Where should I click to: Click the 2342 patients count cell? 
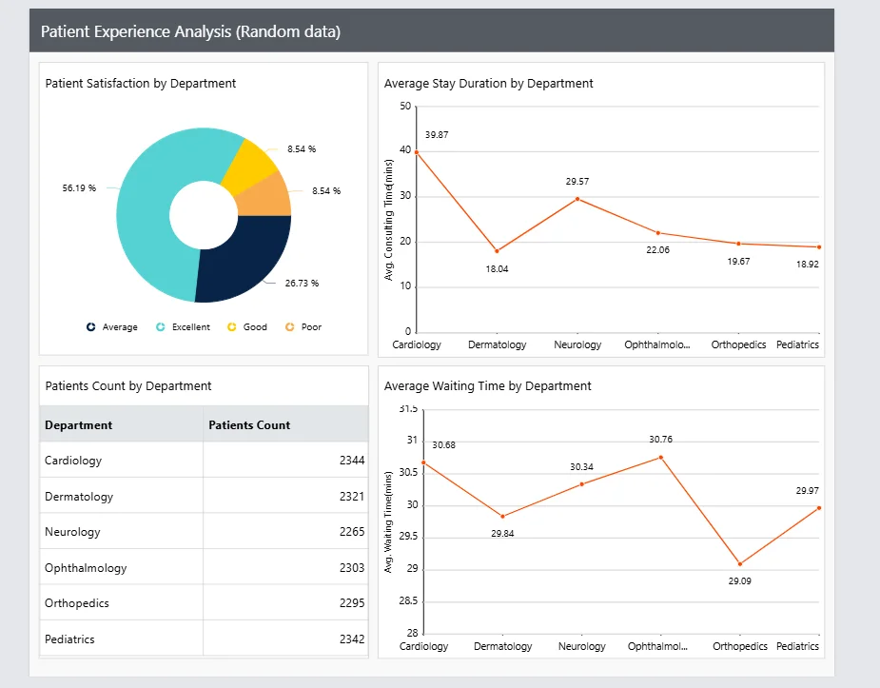click(x=285, y=639)
